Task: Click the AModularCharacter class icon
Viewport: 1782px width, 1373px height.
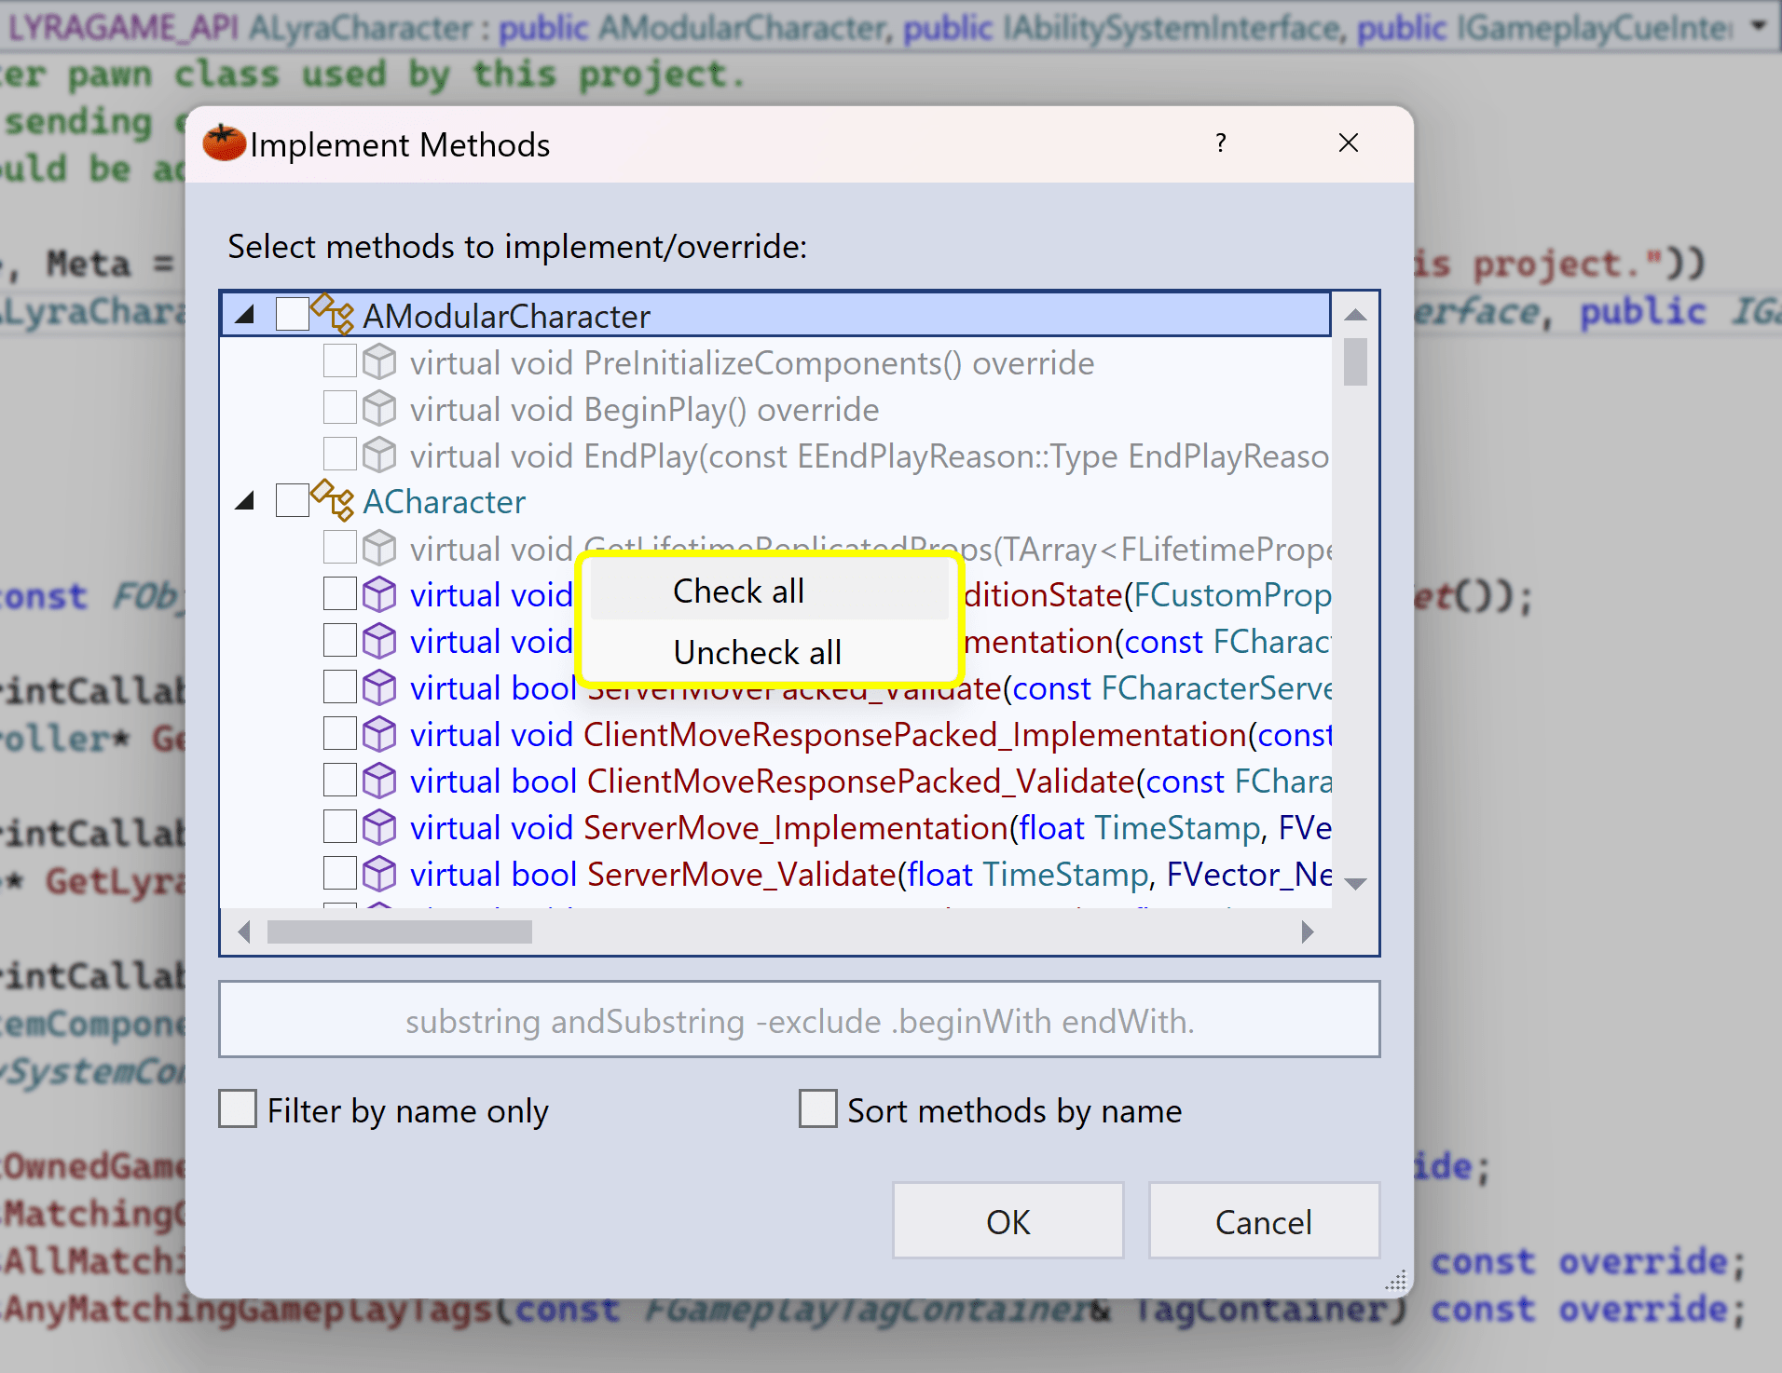Action: pyautogui.click(x=333, y=315)
